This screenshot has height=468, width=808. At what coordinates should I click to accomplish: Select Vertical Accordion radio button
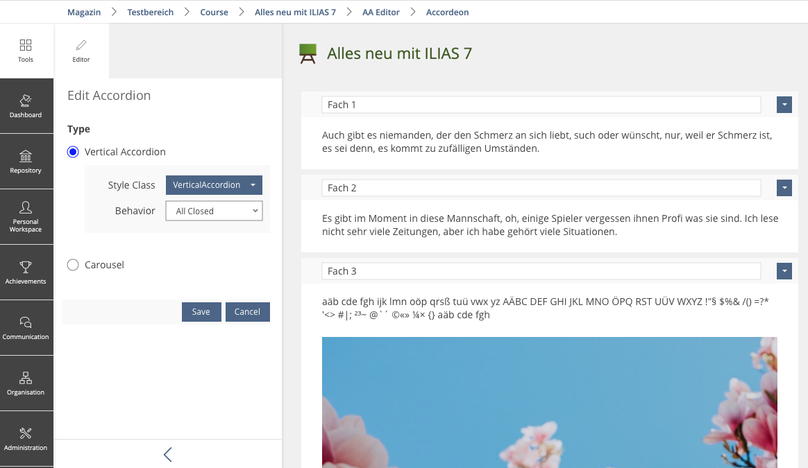[73, 152]
